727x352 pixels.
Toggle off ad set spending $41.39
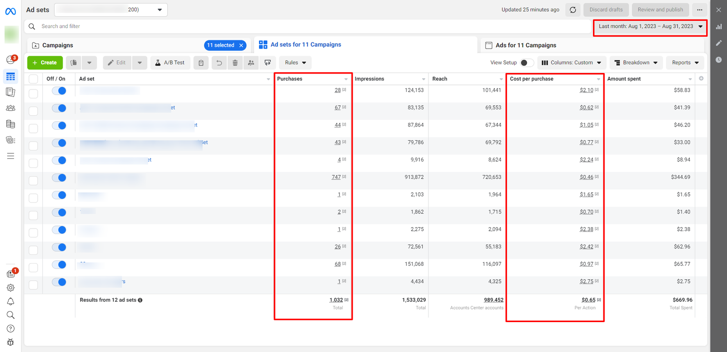point(59,108)
